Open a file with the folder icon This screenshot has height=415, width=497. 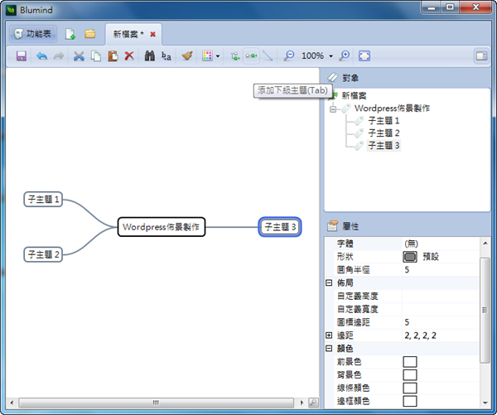90,34
